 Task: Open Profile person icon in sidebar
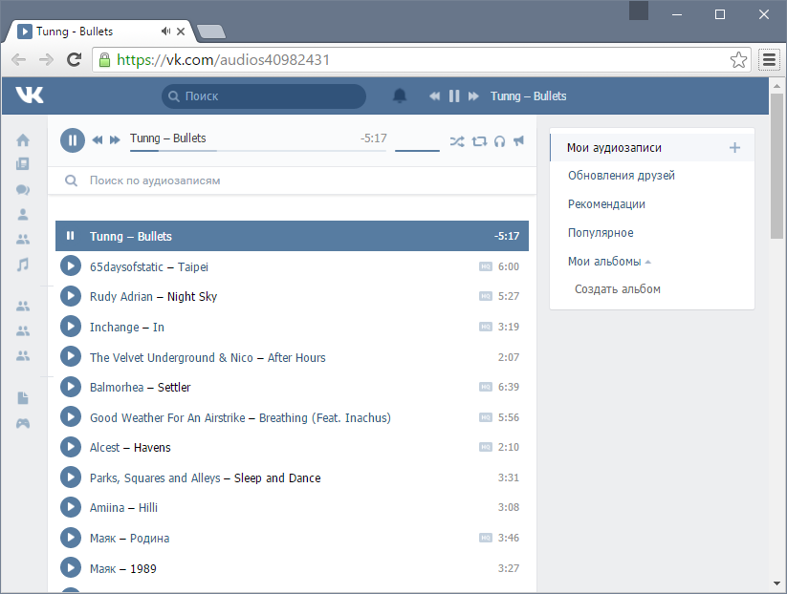(x=23, y=215)
